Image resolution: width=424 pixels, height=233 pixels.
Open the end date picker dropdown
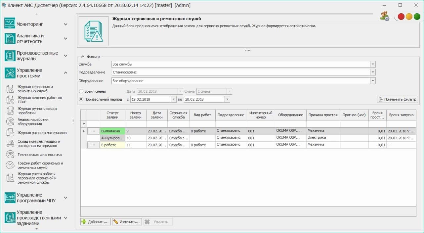(x=227, y=99)
